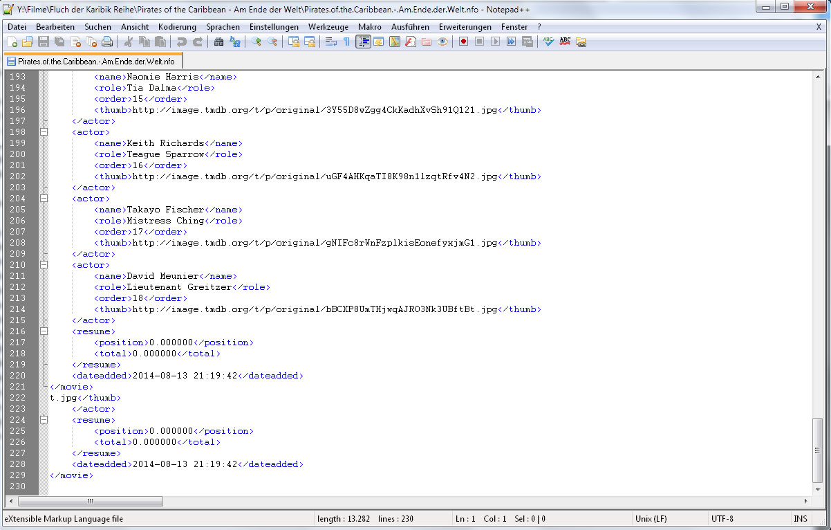Toggle show all characters pilcrow icon
Image resolution: width=831 pixels, height=530 pixels.
pos(347,42)
